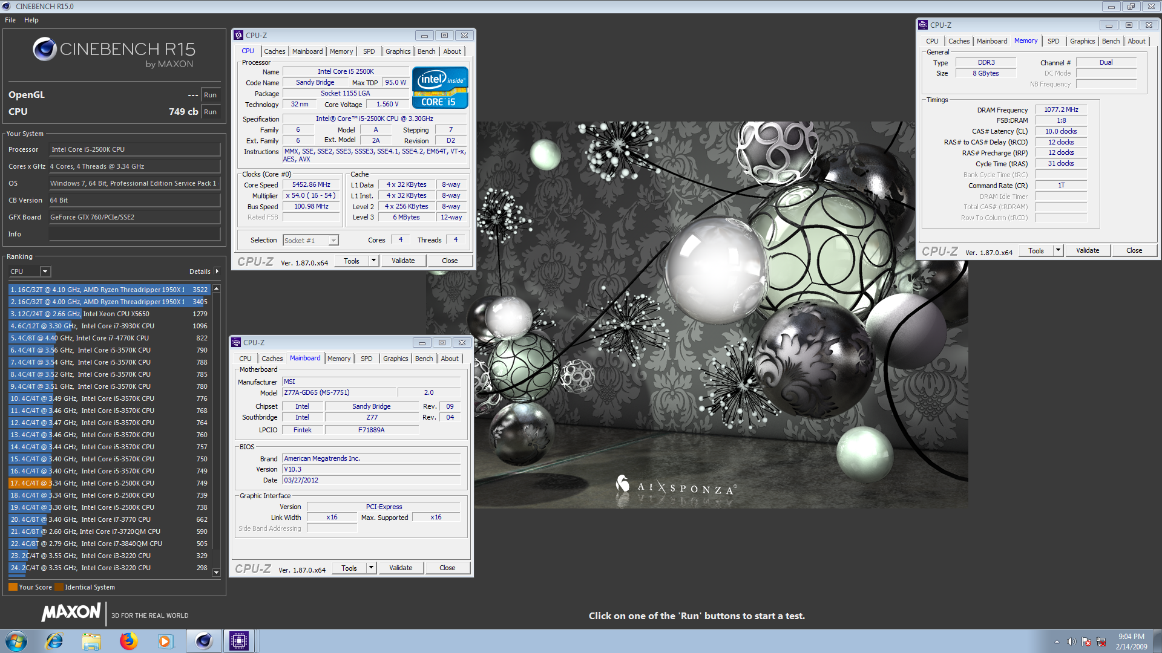
Task: Run the OpenGL benchmark
Action: coord(210,95)
